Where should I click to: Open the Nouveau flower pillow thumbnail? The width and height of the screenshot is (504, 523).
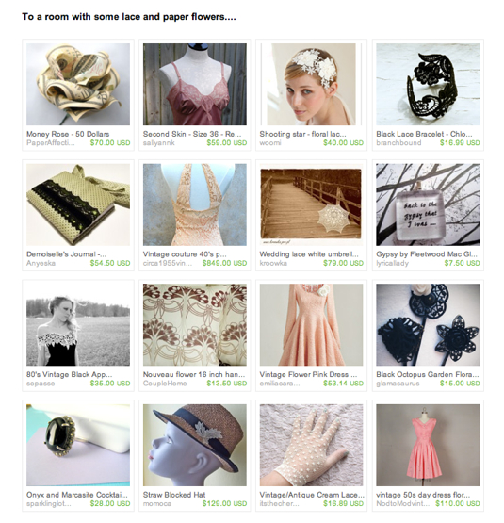(x=195, y=325)
